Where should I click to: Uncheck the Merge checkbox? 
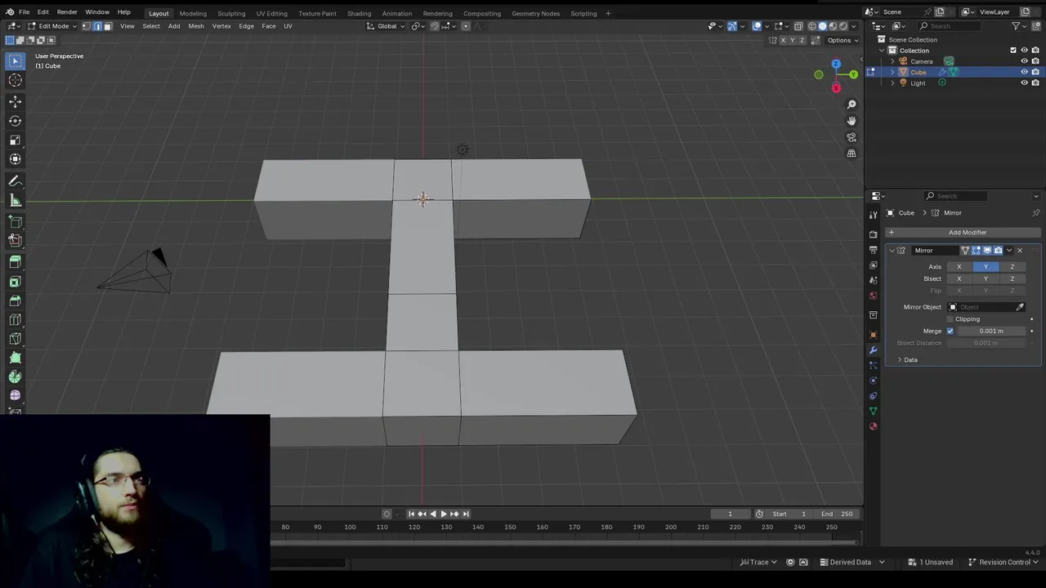950,331
